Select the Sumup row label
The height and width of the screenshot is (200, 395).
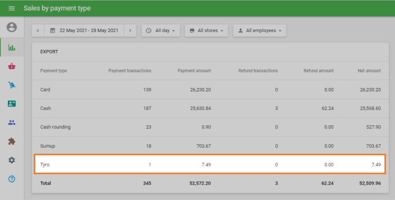47,146
